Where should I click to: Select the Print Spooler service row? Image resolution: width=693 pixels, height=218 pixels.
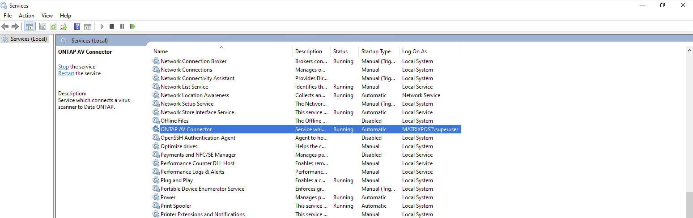point(176,206)
